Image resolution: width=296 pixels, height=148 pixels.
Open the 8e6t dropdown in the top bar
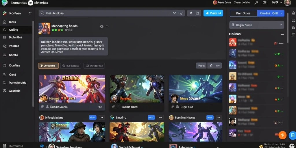click(x=277, y=2)
